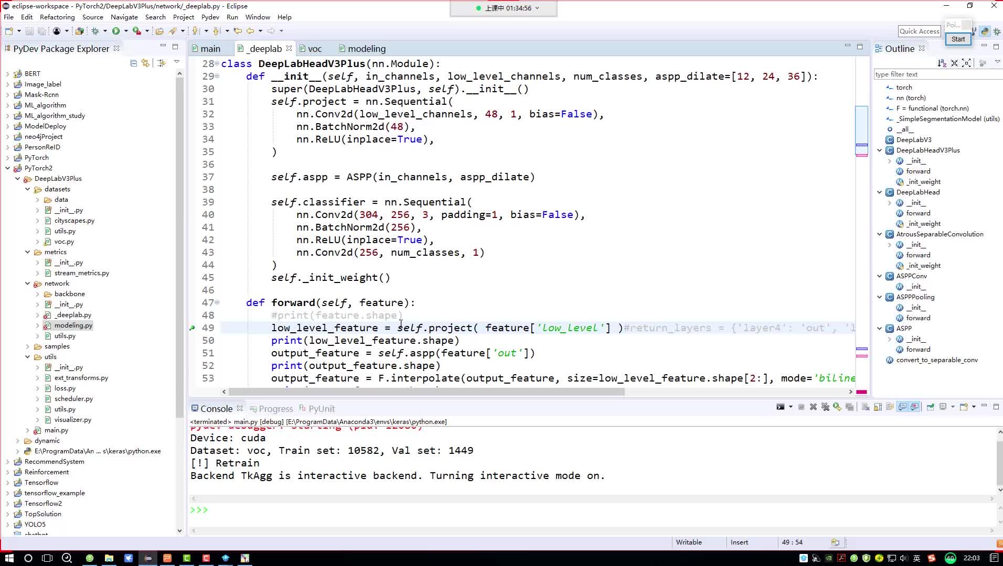1003x566 pixels.
Task: Open the Progress view tab
Action: pos(271,409)
